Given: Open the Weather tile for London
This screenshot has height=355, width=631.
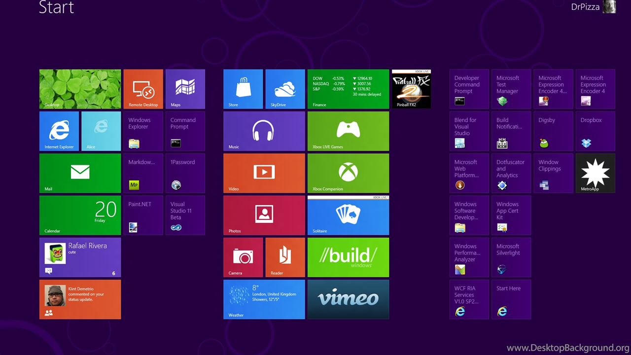Looking at the screenshot, I should [x=264, y=299].
